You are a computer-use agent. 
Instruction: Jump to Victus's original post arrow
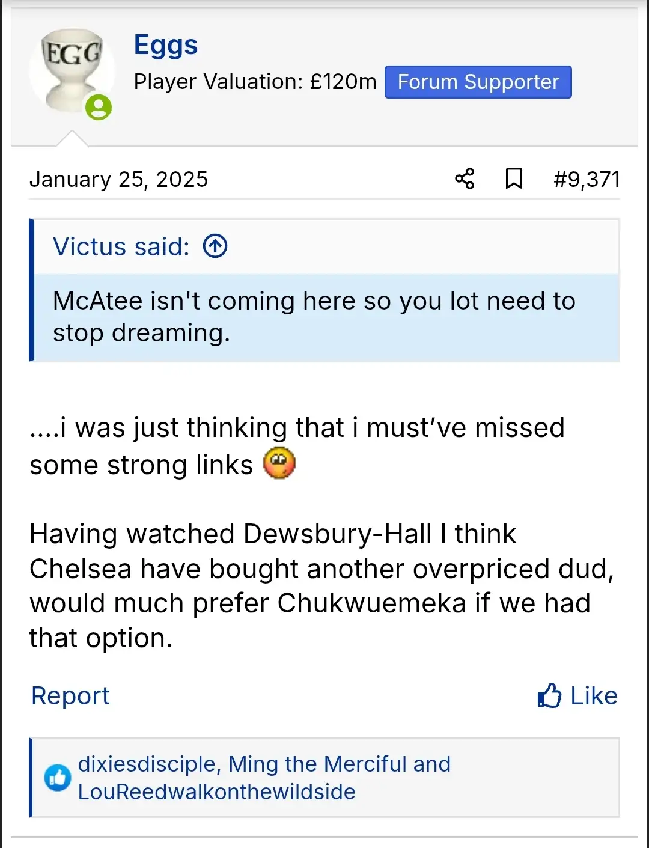[215, 246]
